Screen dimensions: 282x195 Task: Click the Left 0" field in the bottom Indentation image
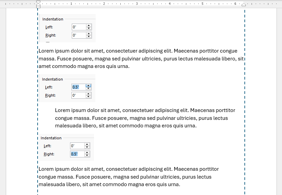[78, 146]
